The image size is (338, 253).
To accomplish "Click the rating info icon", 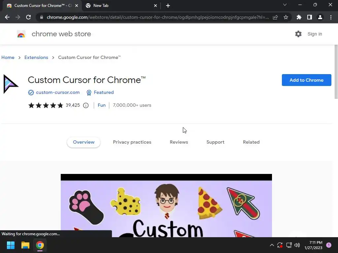I will pyautogui.click(x=86, y=105).
